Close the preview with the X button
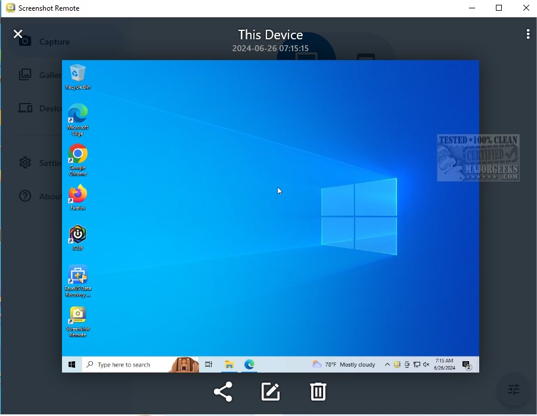Image resolution: width=537 pixels, height=416 pixels. tap(18, 34)
